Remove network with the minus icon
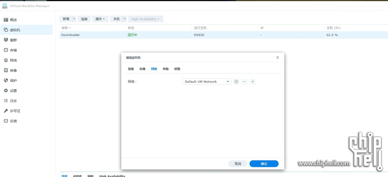This screenshot has height=177, width=388. point(245,82)
